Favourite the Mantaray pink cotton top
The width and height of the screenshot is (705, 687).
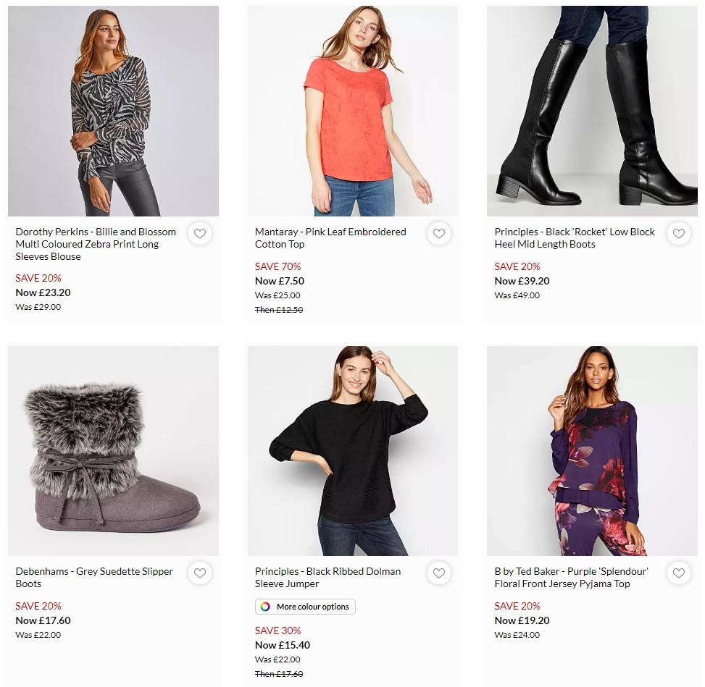[439, 233]
